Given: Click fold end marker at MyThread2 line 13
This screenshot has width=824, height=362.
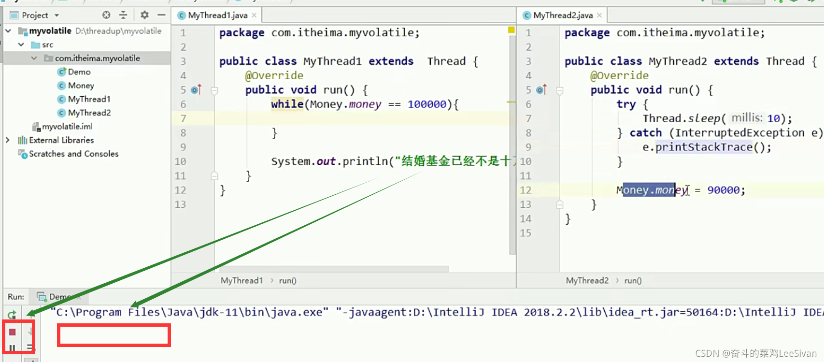Looking at the screenshot, I should 560,204.
